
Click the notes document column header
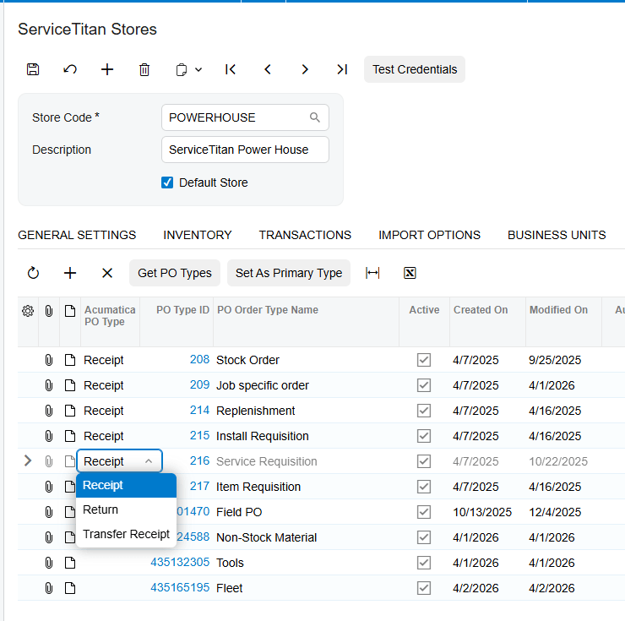coord(70,311)
